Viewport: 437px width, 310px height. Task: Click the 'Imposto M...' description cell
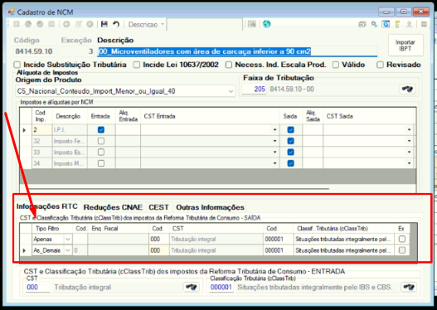(70, 163)
